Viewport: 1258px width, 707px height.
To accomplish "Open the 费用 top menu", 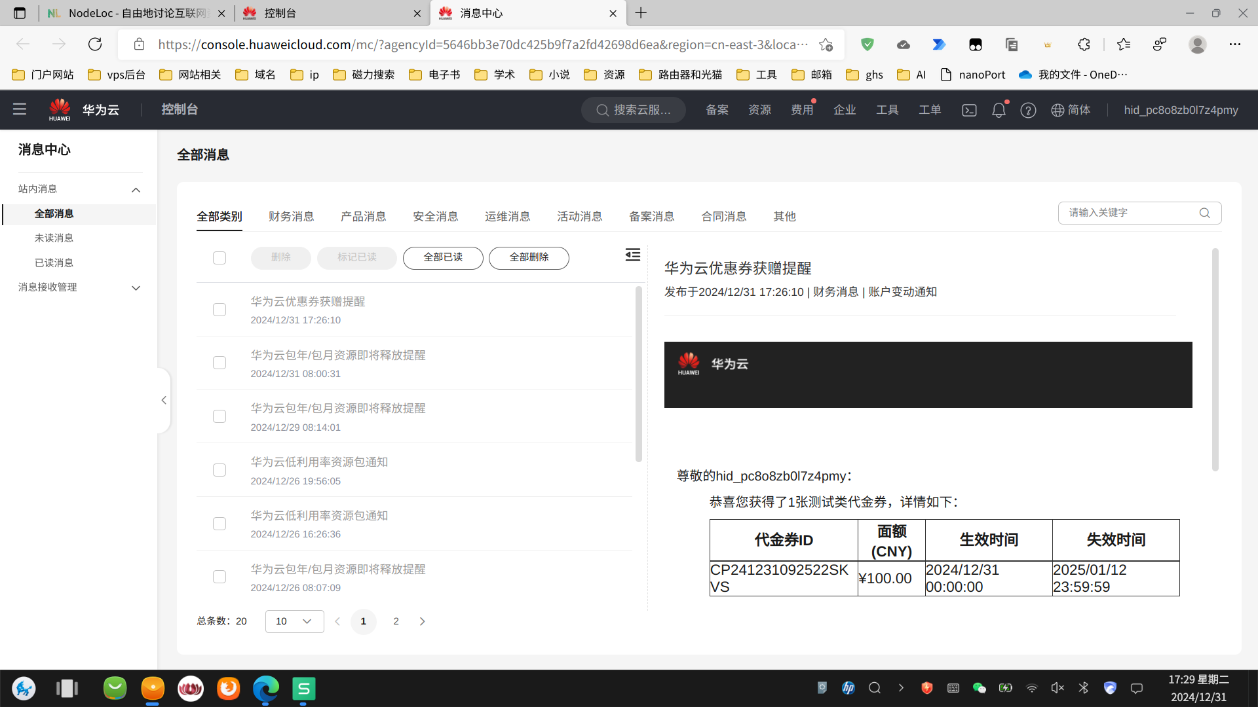I will click(x=802, y=110).
